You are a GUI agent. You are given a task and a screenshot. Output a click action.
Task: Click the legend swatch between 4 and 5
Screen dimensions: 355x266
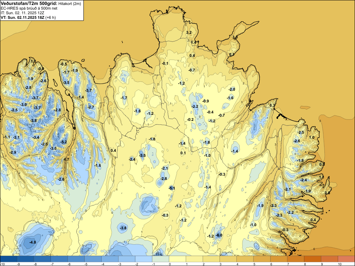coord(245,259)
